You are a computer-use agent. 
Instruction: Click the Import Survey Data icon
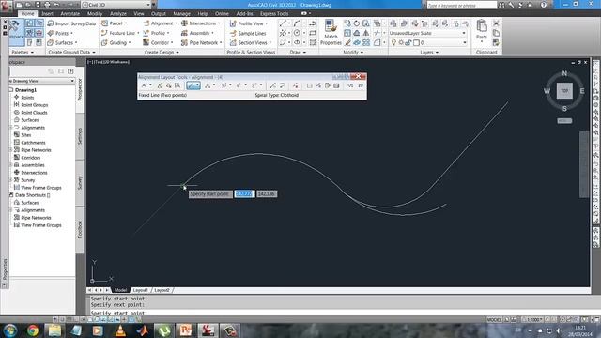click(51, 23)
